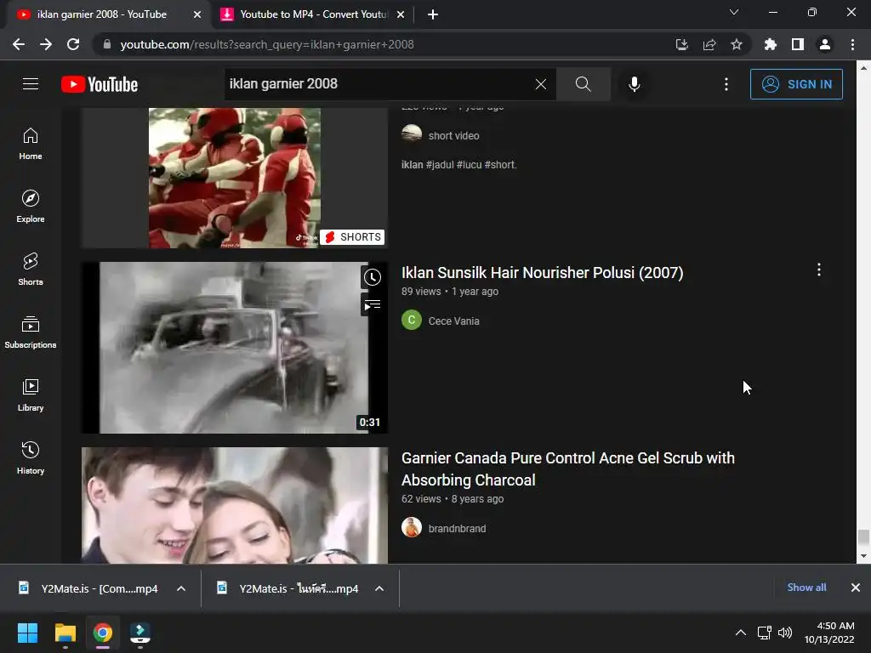The image size is (871, 653).
Task: Expand options for Y2Mate.is [Com...mp4 download
Action: point(181,588)
